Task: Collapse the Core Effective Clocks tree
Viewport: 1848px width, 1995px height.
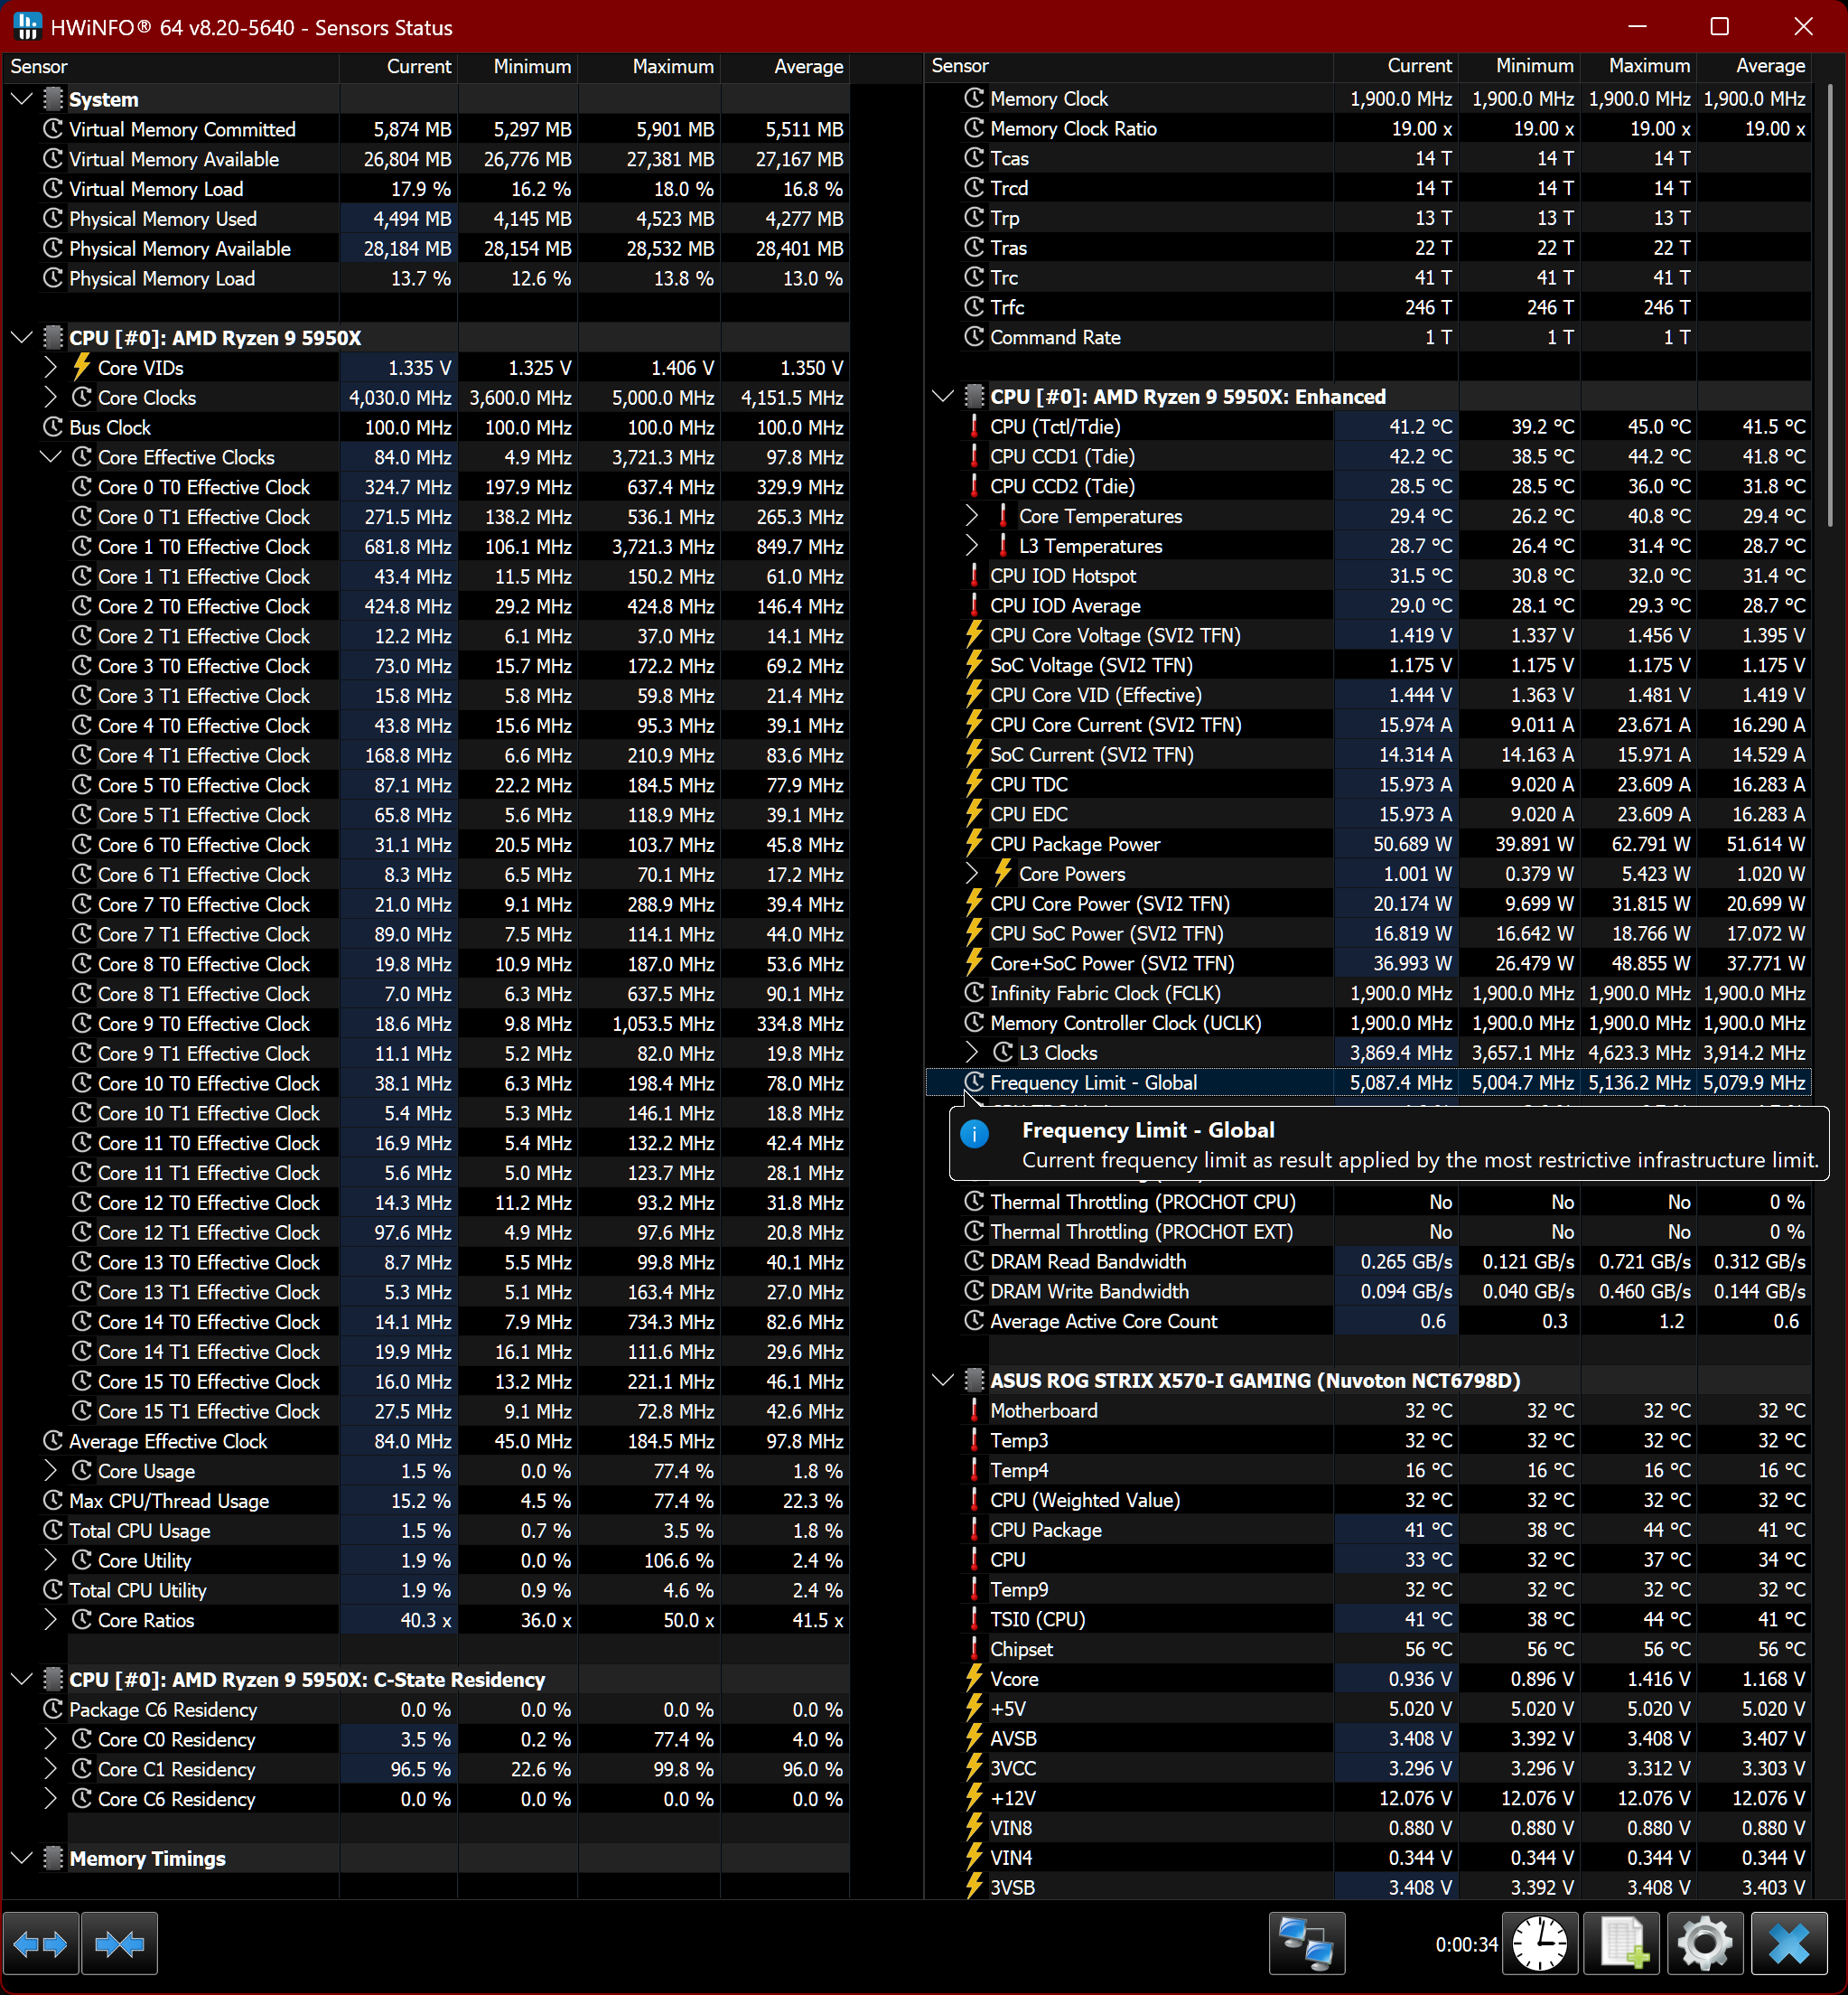Action: (x=51, y=457)
